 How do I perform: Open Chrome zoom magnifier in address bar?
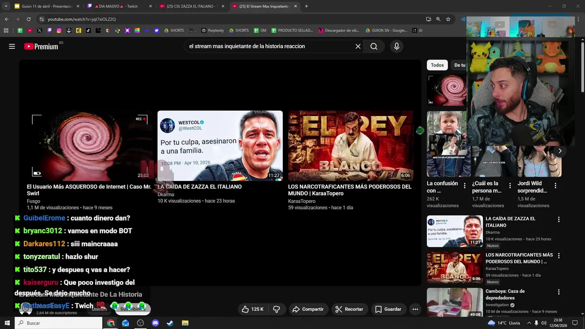point(438,19)
